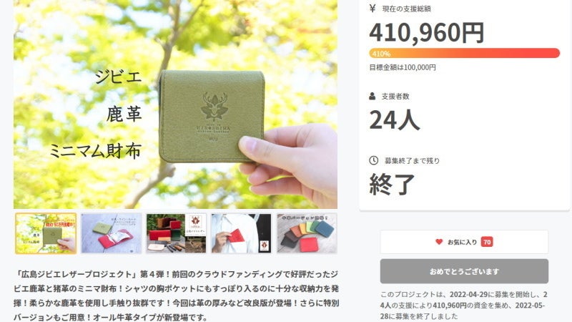572x322 pixels.
Task: Click the 目標金額は100,000円 goal text
Action: [403, 67]
